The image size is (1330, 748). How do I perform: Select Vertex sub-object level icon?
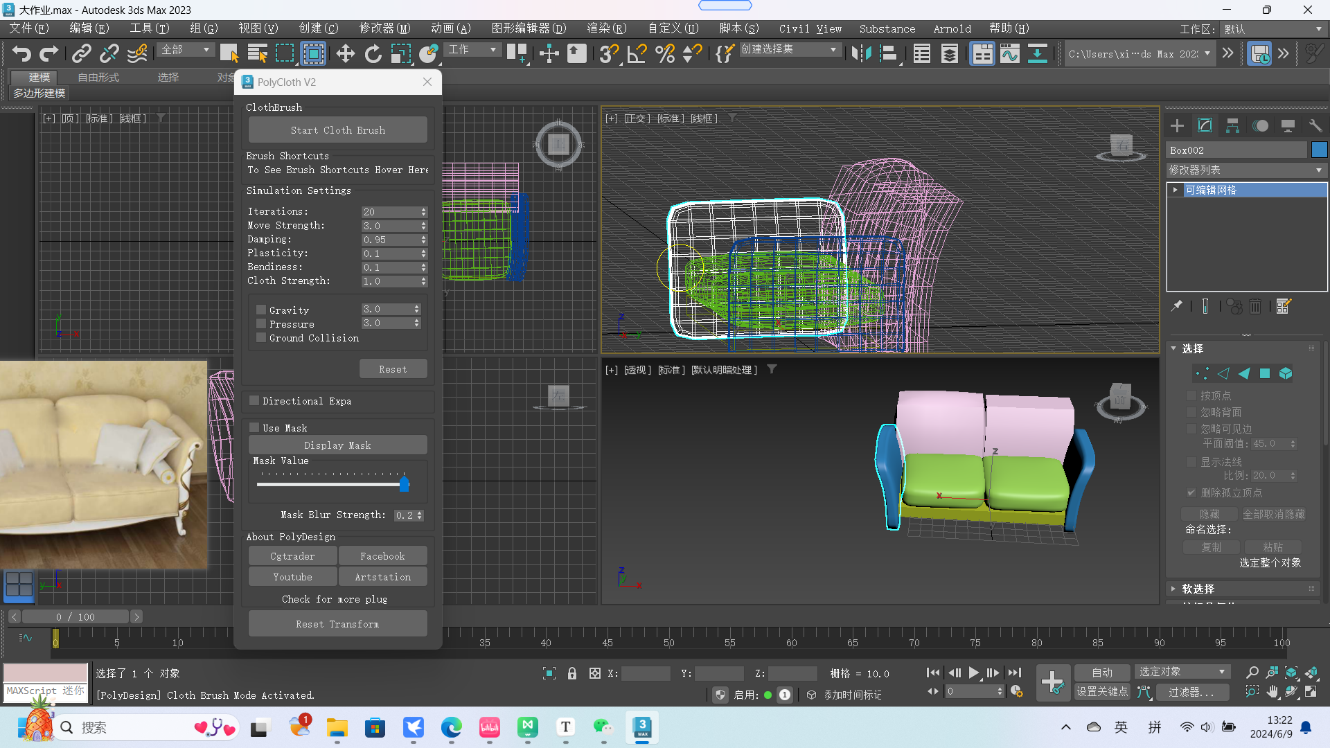(x=1203, y=373)
